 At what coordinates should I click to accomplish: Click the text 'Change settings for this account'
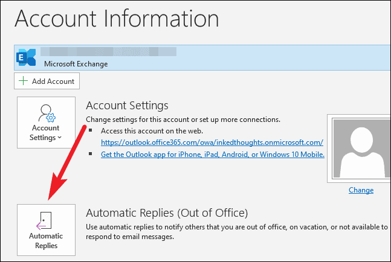pyautogui.click(x=138, y=120)
